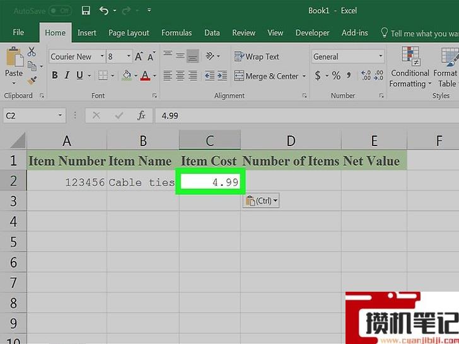Click the Paste clipboard icon

(14, 57)
